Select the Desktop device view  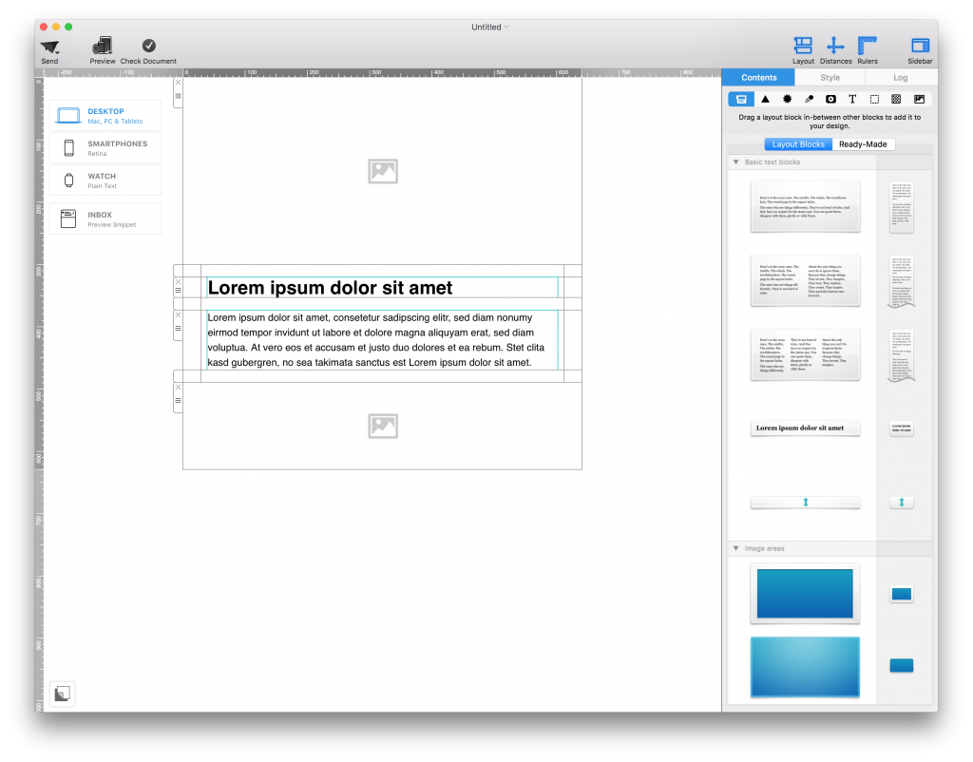tap(105, 115)
